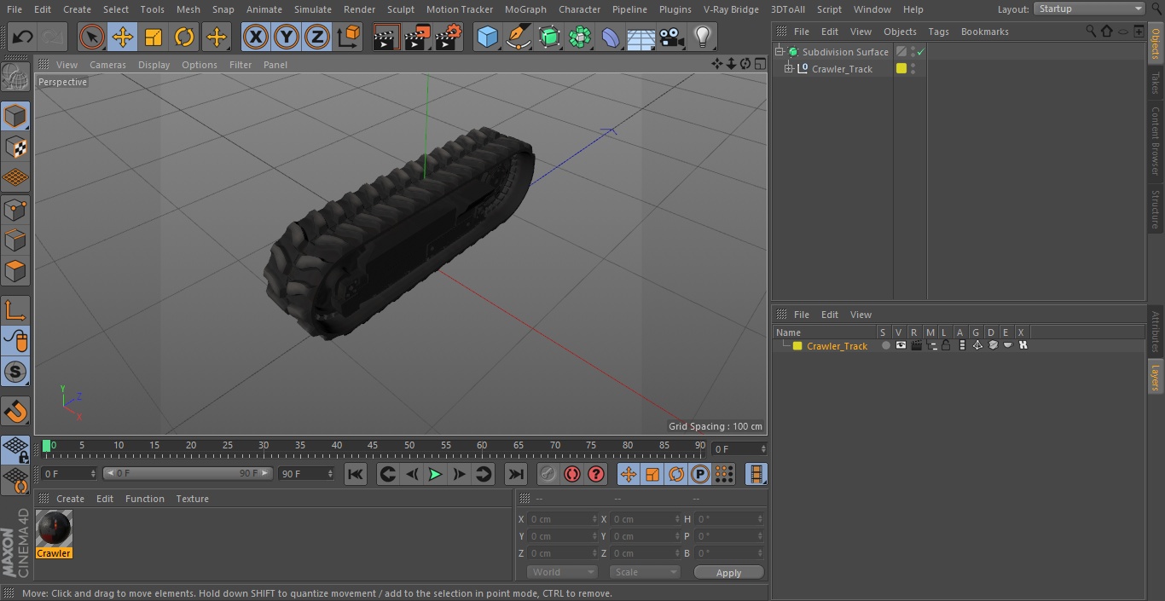Click the magnet Snap icon in sidebar
This screenshot has height=601, width=1165.
[x=15, y=412]
